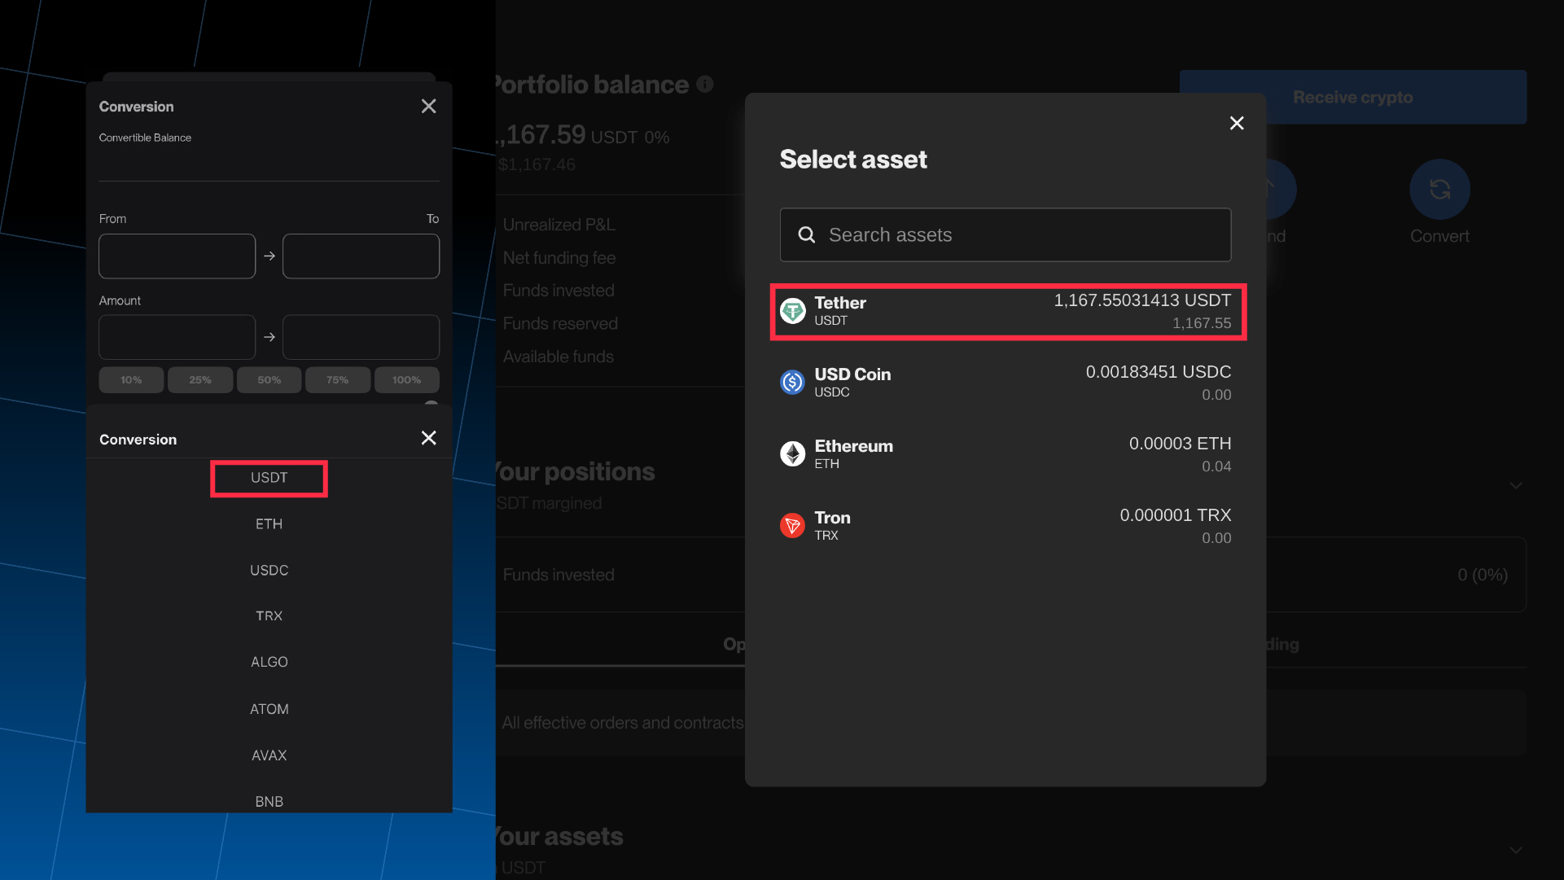Click the 0.00003 ETH balance value
Screen dimensions: 1564x880
1180,444
